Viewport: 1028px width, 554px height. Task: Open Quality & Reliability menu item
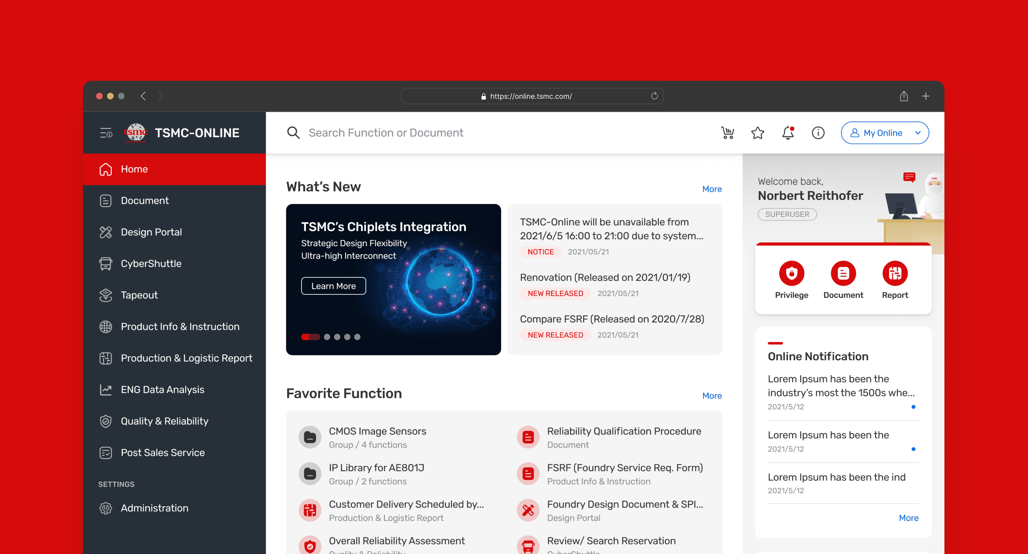164,421
